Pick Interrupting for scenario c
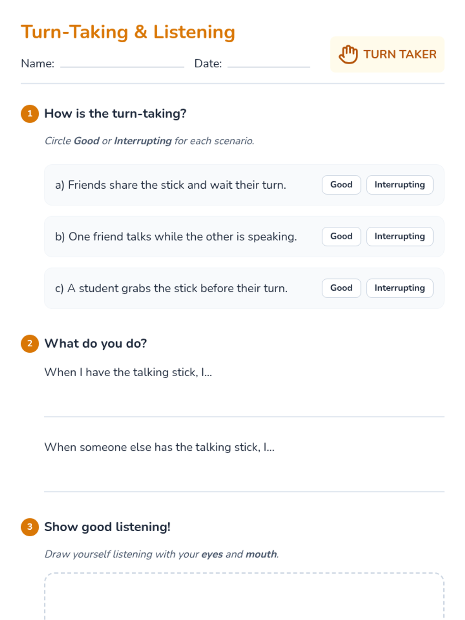 (x=400, y=288)
